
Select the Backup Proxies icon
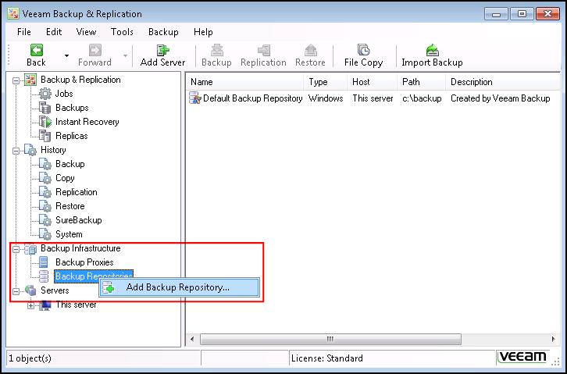coord(44,262)
